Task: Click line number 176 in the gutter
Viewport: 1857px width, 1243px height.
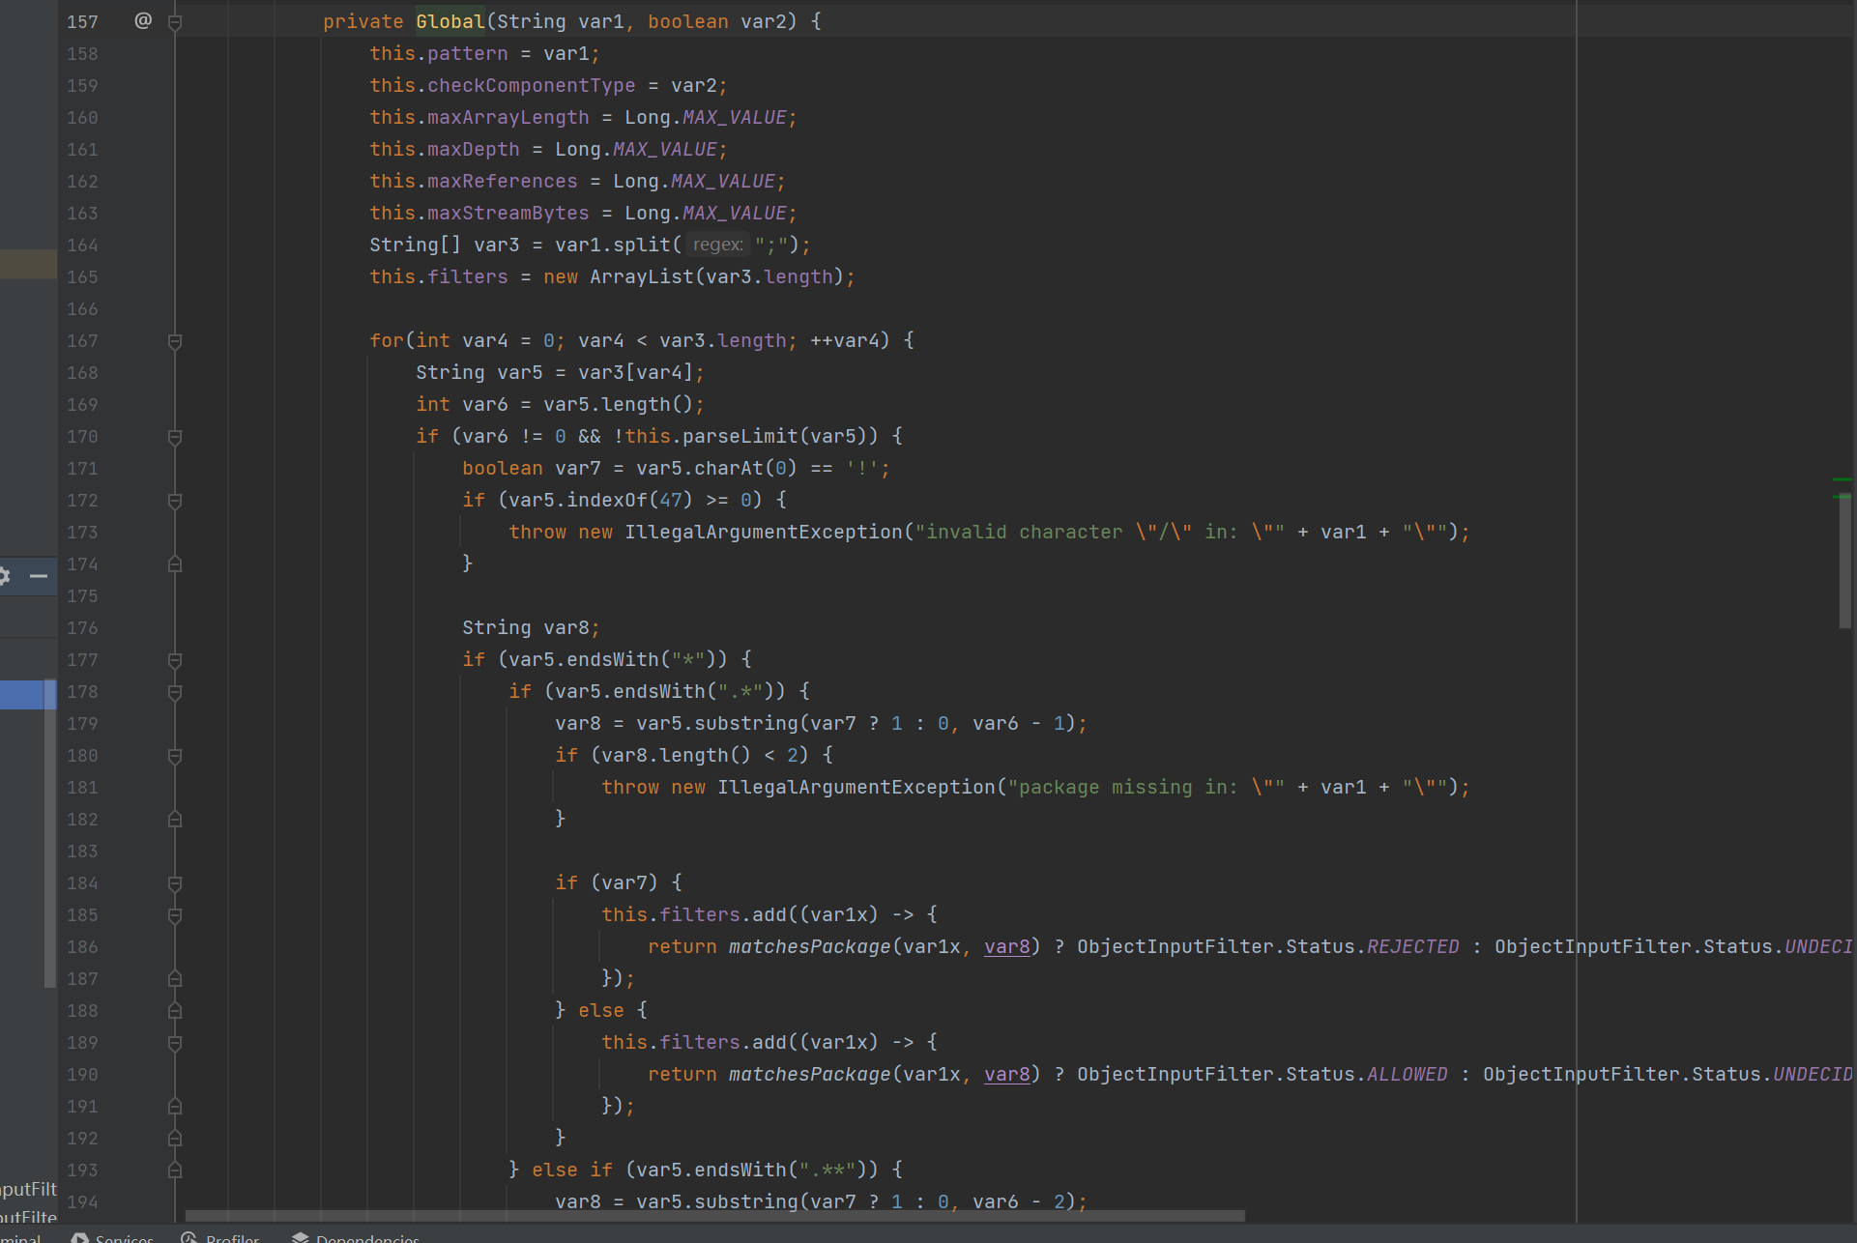Action: pyautogui.click(x=82, y=628)
